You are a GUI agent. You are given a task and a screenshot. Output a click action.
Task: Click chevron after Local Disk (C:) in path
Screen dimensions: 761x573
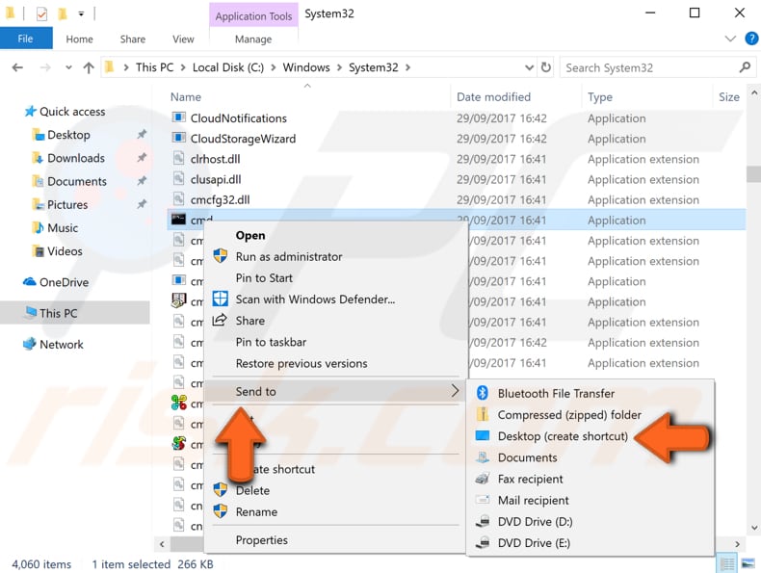point(274,67)
